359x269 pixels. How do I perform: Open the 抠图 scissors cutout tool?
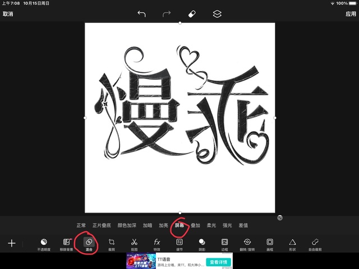134,243
